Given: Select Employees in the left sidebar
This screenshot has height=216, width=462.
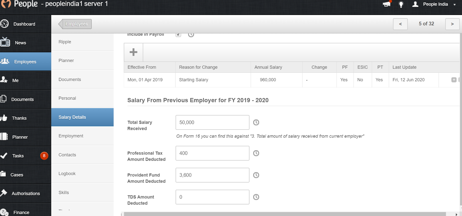Looking at the screenshot, I should click(x=25, y=62).
